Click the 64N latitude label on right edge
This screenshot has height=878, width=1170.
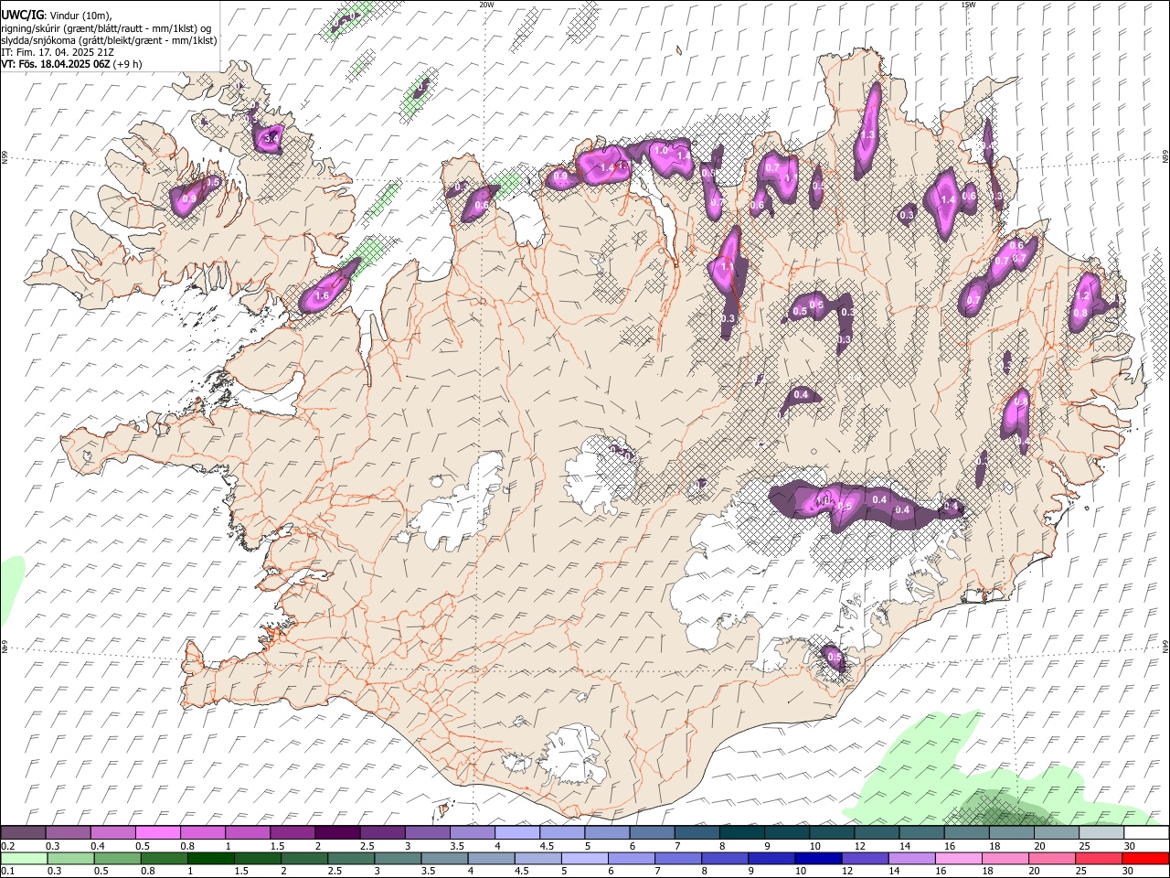1165,646
